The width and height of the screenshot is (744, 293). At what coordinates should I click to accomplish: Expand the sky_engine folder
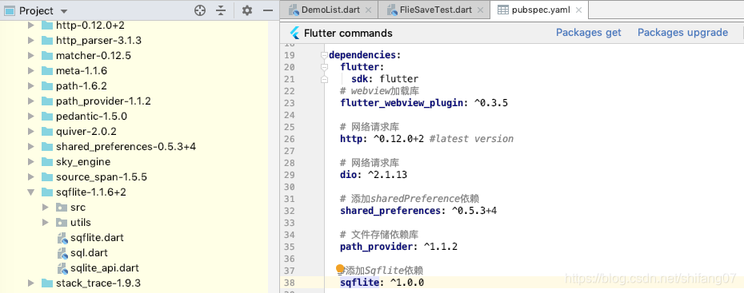pos(31,161)
